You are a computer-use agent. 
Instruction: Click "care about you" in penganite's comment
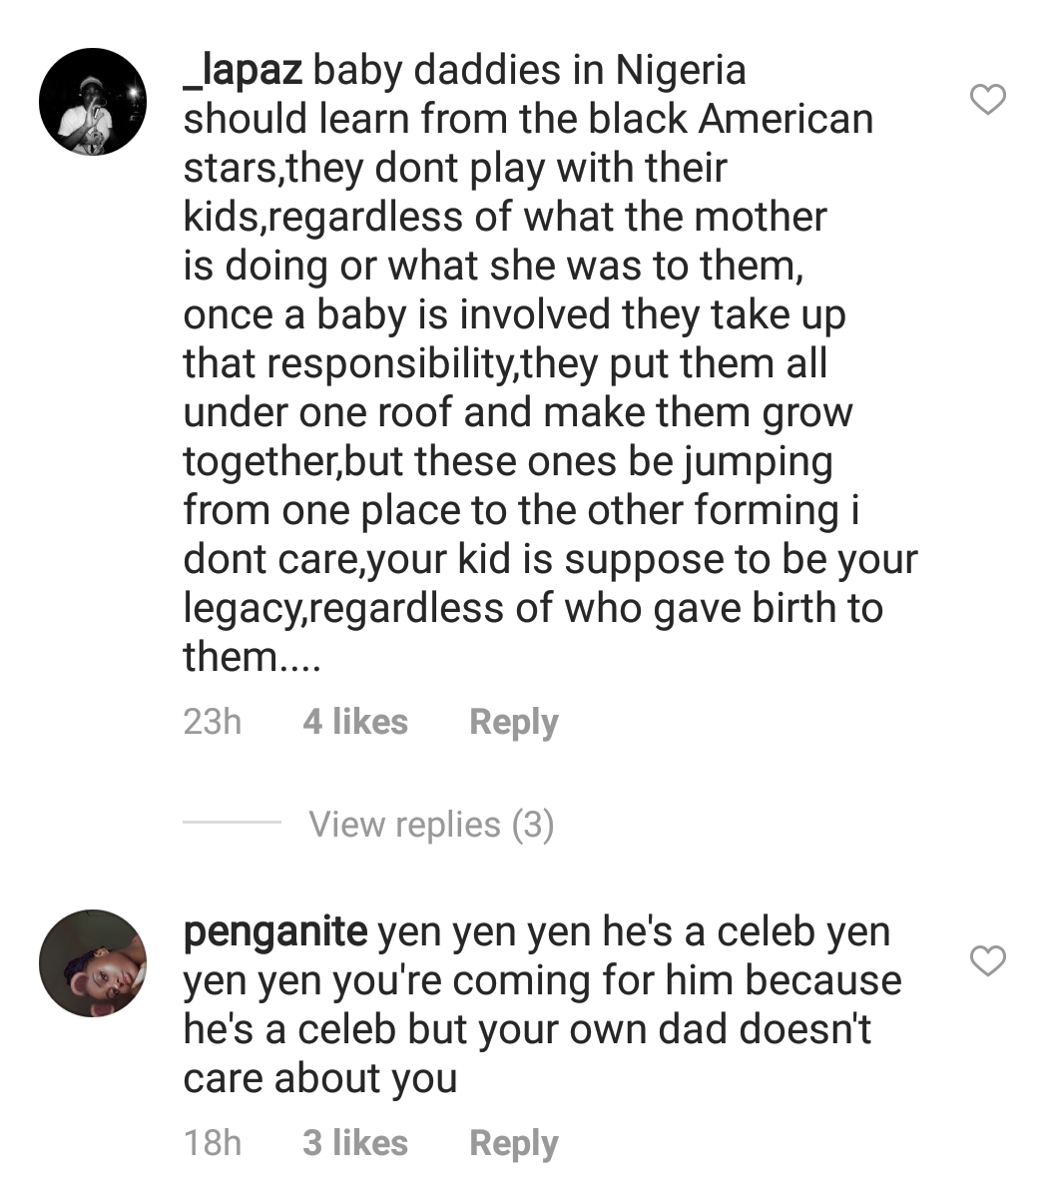pyautogui.click(x=320, y=1078)
